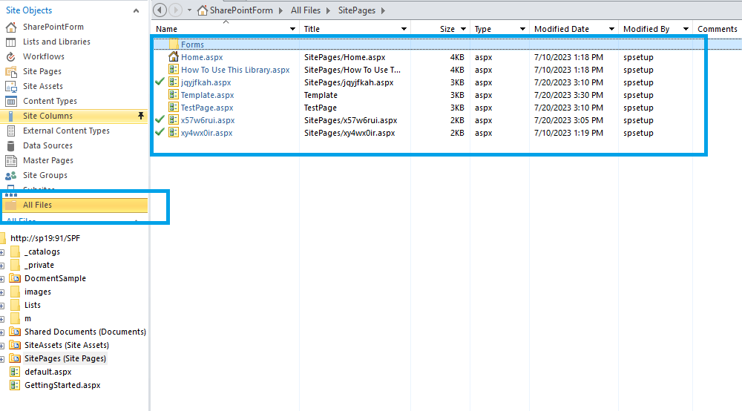Open the xy4wx0ir.aspx file link
Image resolution: width=742 pixels, height=411 pixels.
[x=206, y=133]
